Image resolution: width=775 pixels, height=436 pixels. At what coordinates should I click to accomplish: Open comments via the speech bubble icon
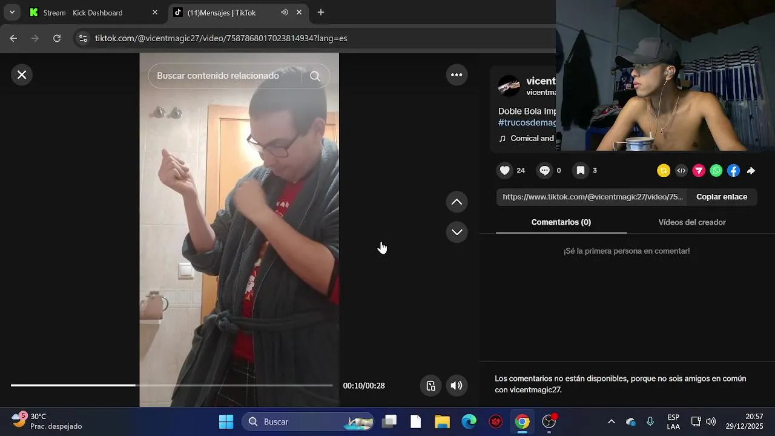(x=544, y=171)
